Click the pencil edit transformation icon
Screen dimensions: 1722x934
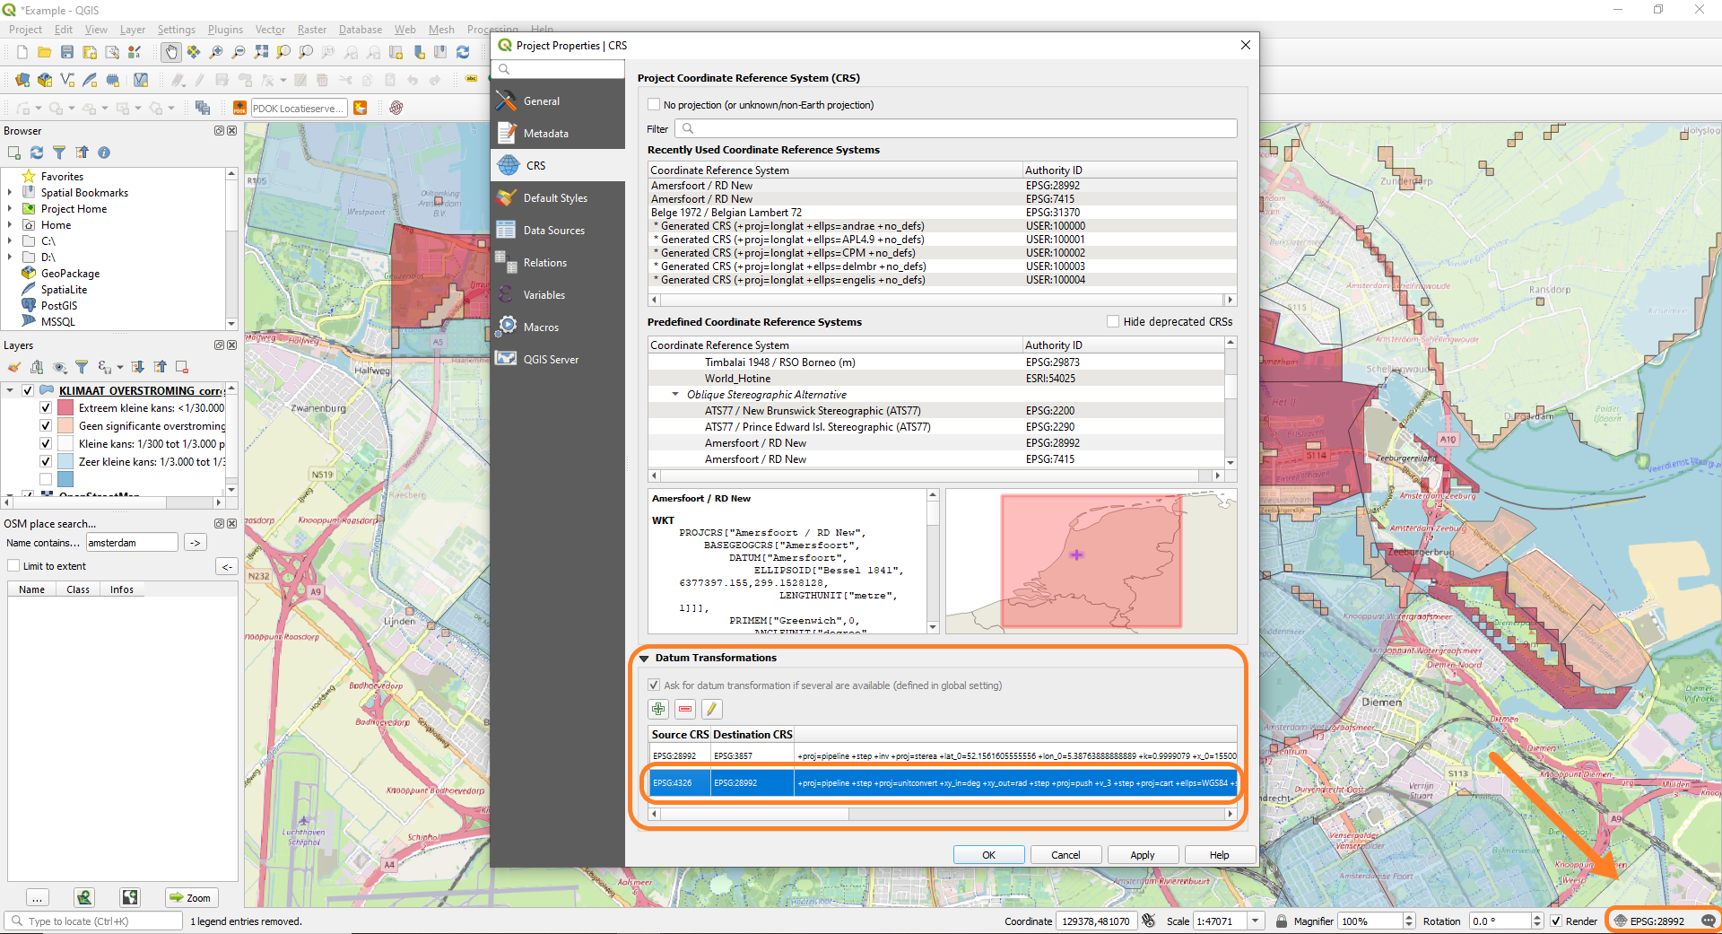(x=711, y=709)
